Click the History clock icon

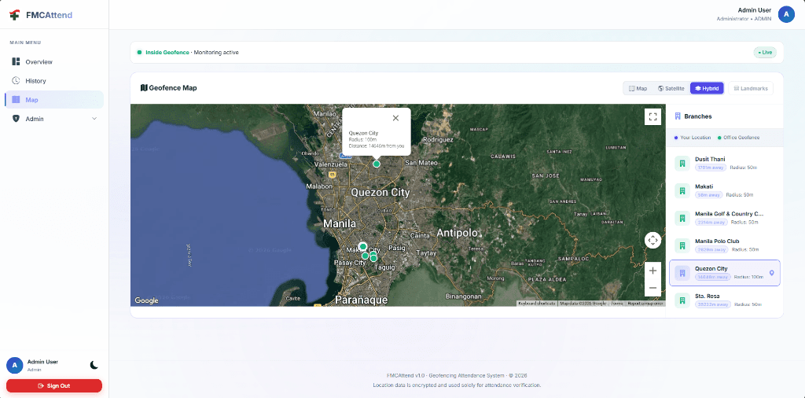16,81
